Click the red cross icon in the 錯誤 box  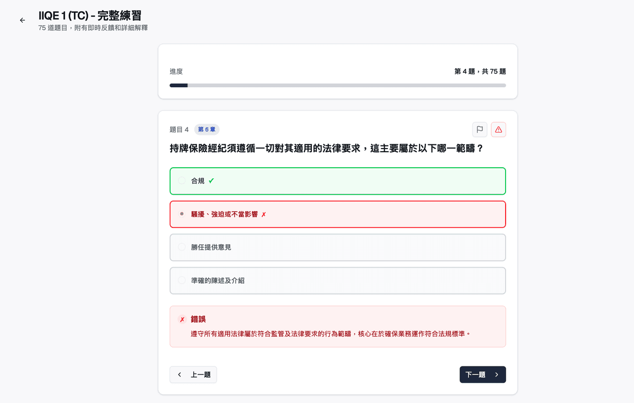181,319
